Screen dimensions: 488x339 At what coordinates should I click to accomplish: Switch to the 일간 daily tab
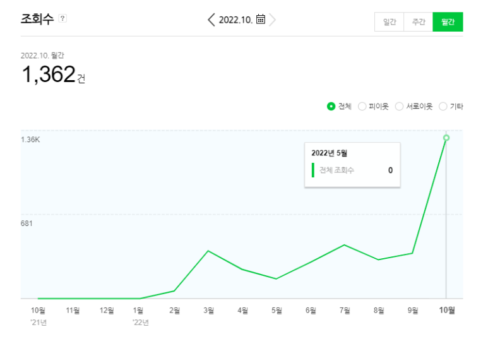pyautogui.click(x=389, y=22)
